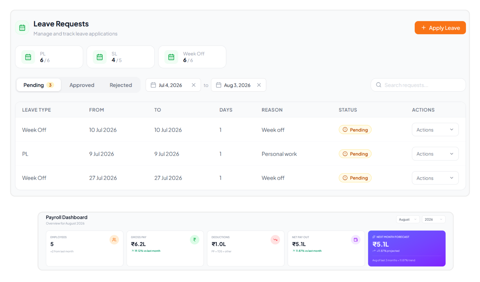Expand the 2026 year selector
The image size is (480, 282).
(433, 219)
